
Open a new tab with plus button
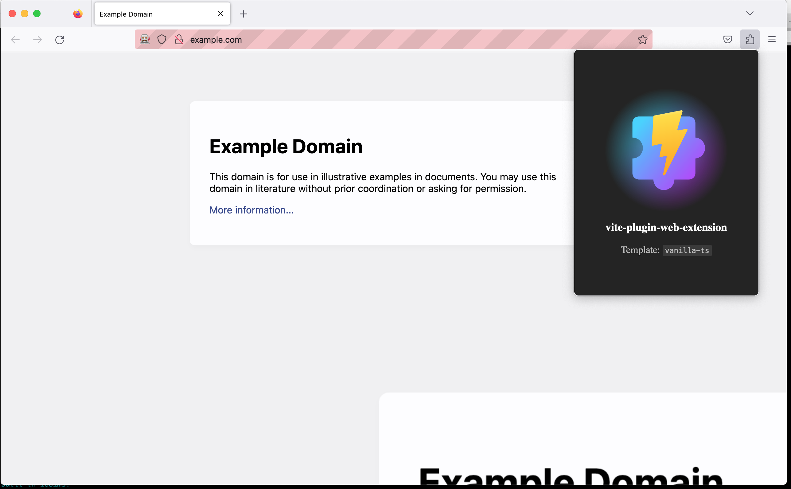(244, 14)
